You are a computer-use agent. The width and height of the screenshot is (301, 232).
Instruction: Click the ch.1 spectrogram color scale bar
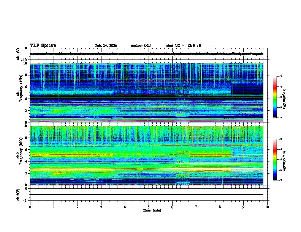[x=275, y=97]
